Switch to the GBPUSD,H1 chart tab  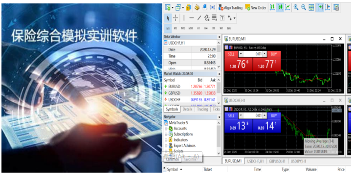coord(277,161)
